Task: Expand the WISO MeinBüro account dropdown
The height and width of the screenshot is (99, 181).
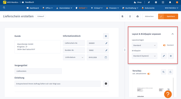Action: 172,8
